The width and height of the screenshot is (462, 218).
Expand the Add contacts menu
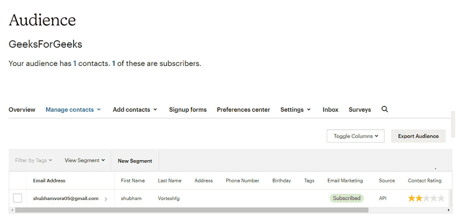coord(135,110)
